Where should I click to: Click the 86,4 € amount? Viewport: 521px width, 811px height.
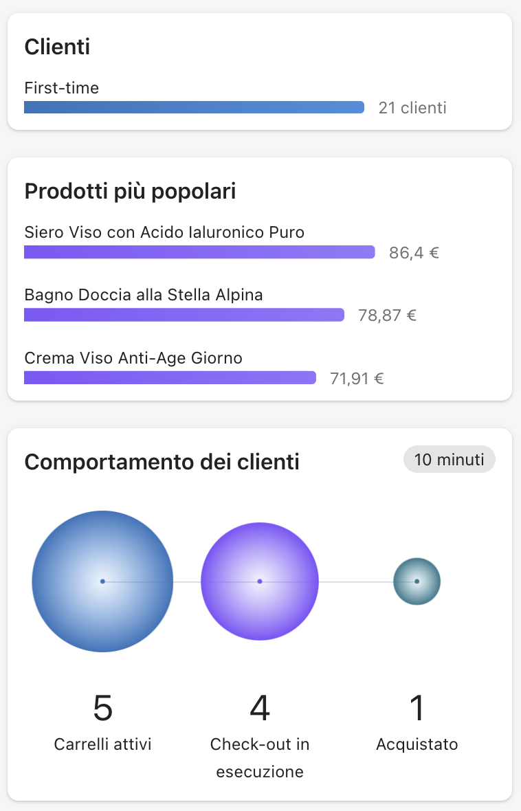[414, 252]
